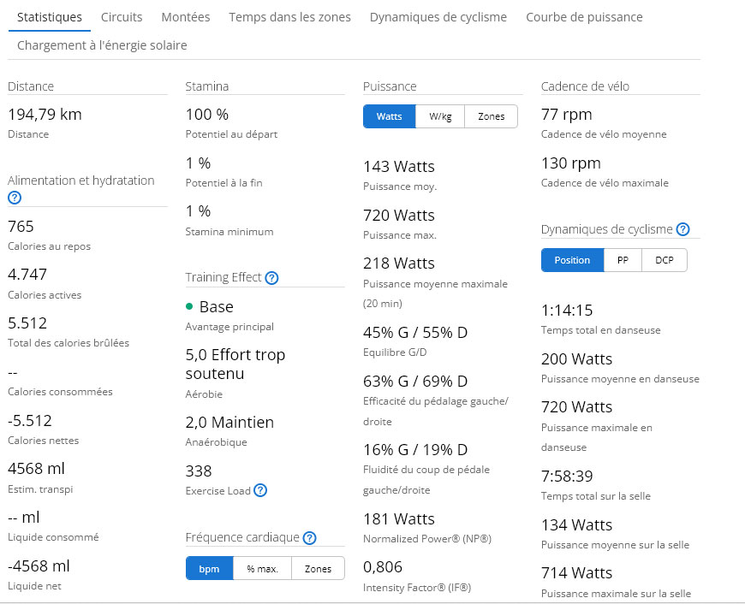Open Dynamiques de cyclisme tab
This screenshot has width=745, height=604.
coord(438,17)
